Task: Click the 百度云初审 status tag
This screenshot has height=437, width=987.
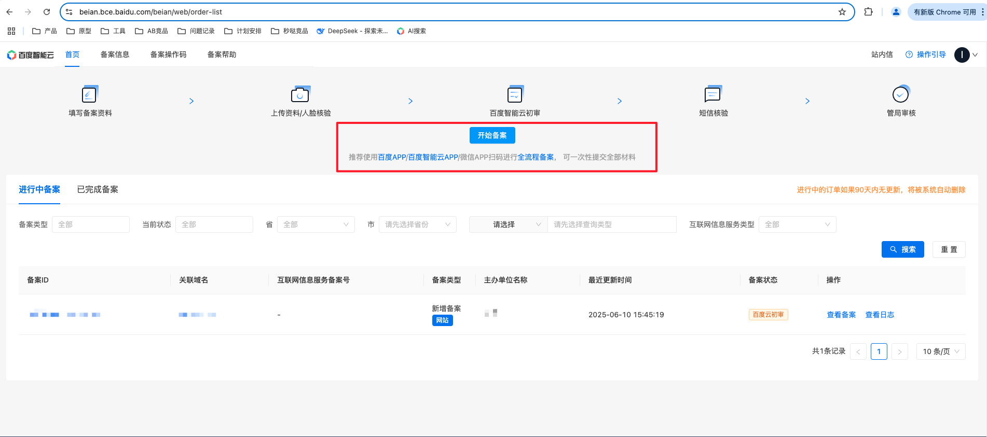Action: coord(769,315)
